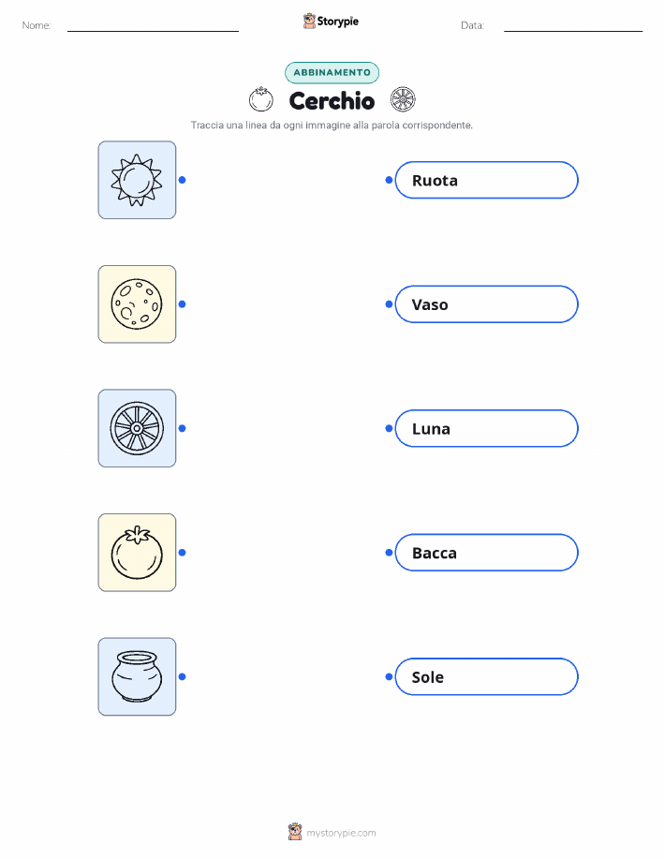Select the Sole word box

coord(486,677)
